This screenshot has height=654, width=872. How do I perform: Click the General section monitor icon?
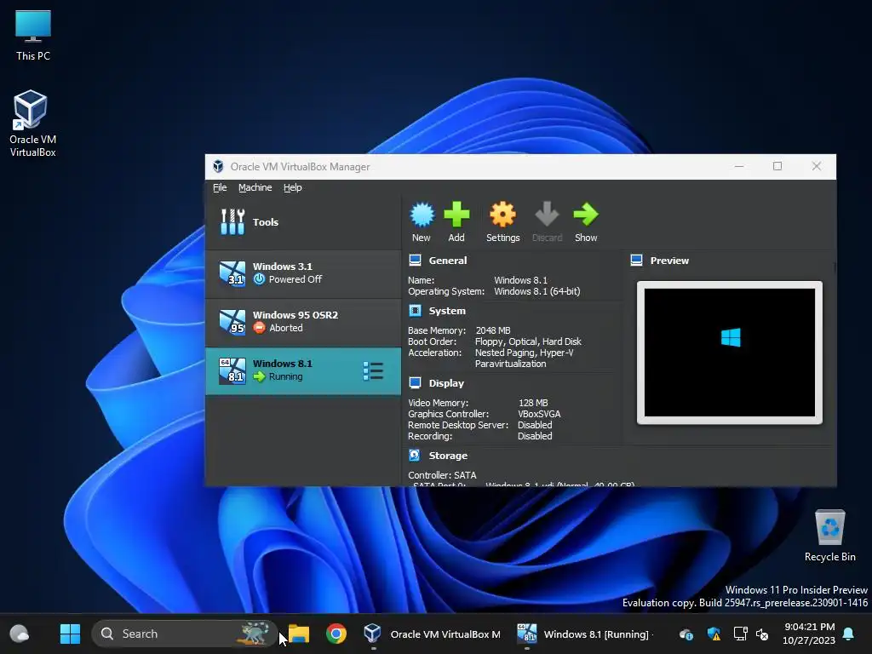click(415, 261)
